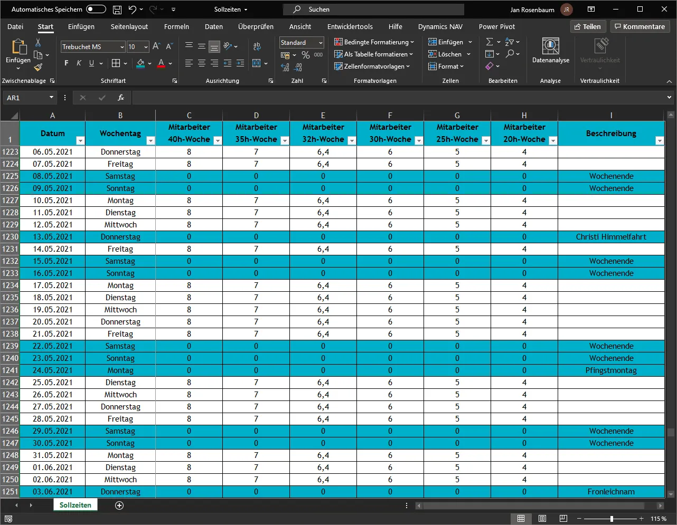
Task: Select cell Christi Himmelfahrt in Beschreibung column
Action: click(611, 237)
